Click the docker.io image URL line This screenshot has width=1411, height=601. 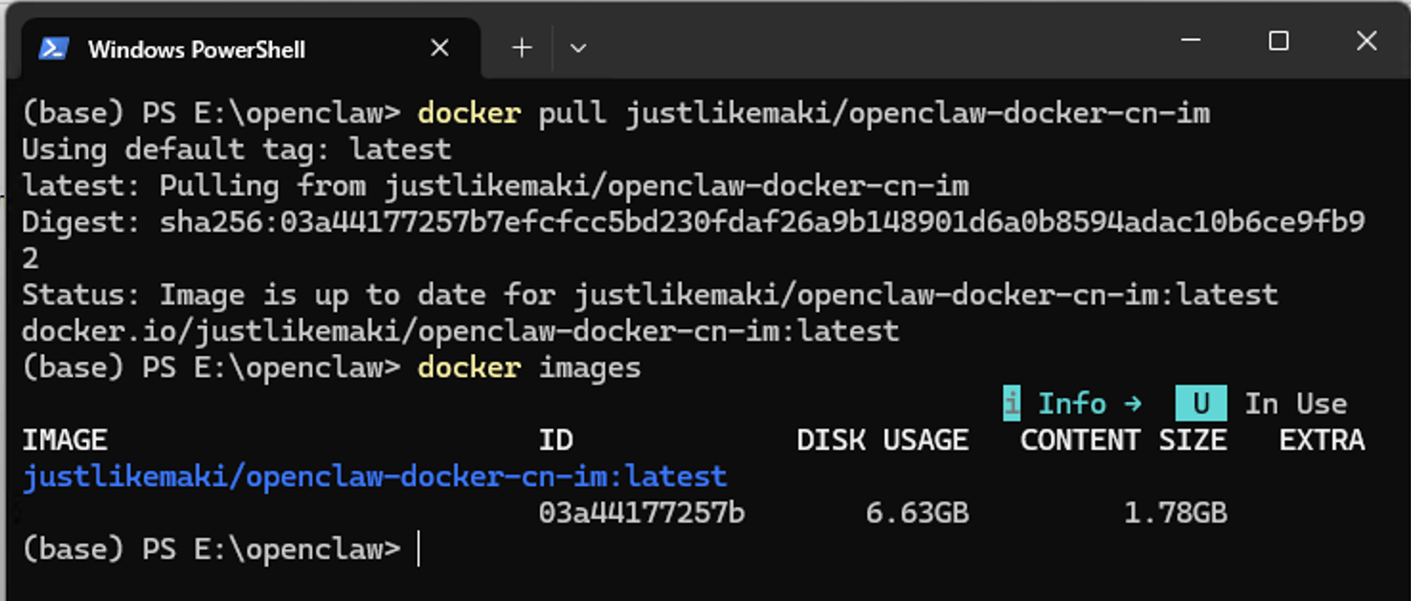tap(460, 331)
